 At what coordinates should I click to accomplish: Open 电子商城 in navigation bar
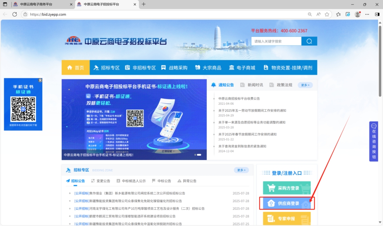click(242, 67)
